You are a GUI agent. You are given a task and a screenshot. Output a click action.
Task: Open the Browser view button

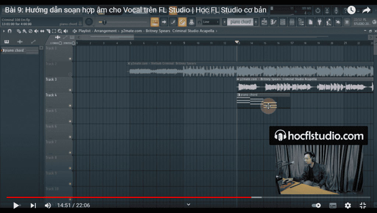[x=301, y=22]
